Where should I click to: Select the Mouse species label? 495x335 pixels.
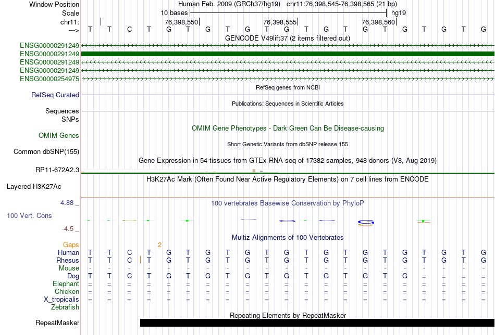tap(69, 268)
